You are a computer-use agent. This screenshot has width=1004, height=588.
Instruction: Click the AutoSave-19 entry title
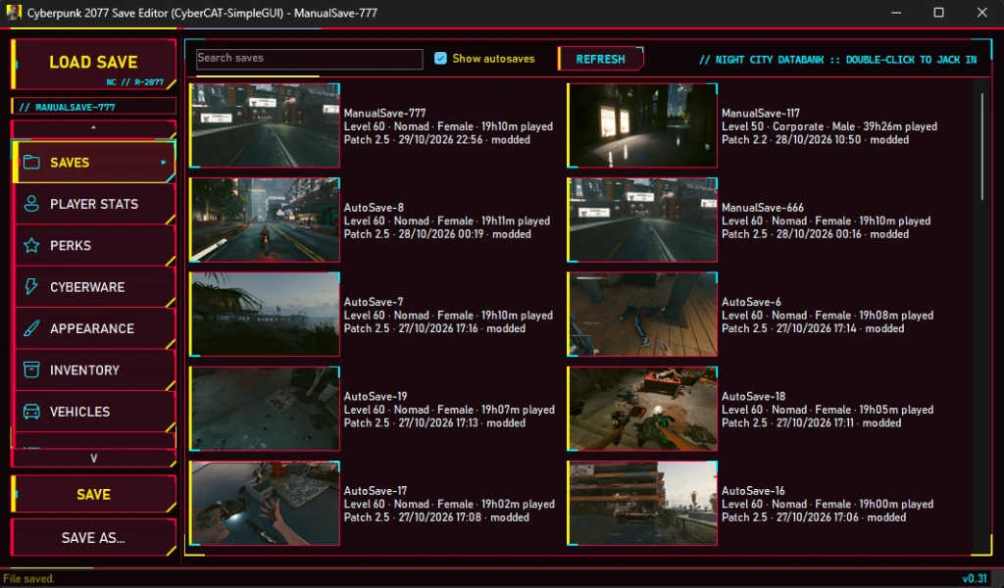[376, 396]
